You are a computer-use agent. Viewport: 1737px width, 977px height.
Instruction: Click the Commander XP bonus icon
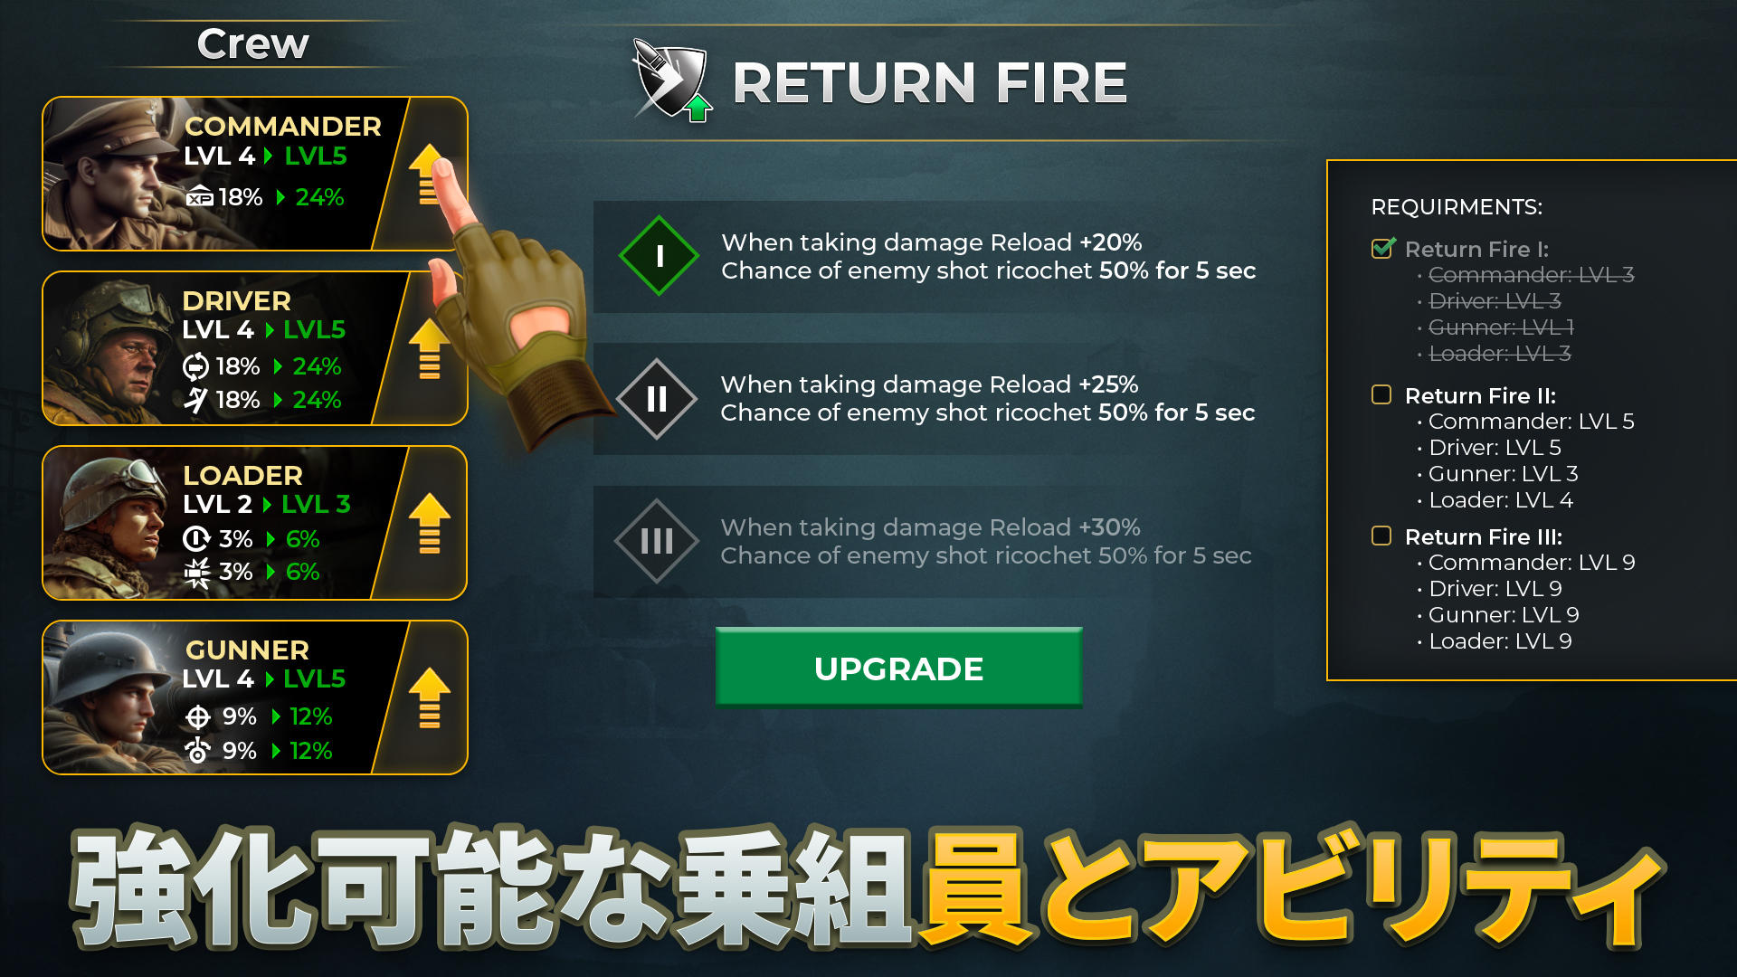pyautogui.click(x=199, y=196)
